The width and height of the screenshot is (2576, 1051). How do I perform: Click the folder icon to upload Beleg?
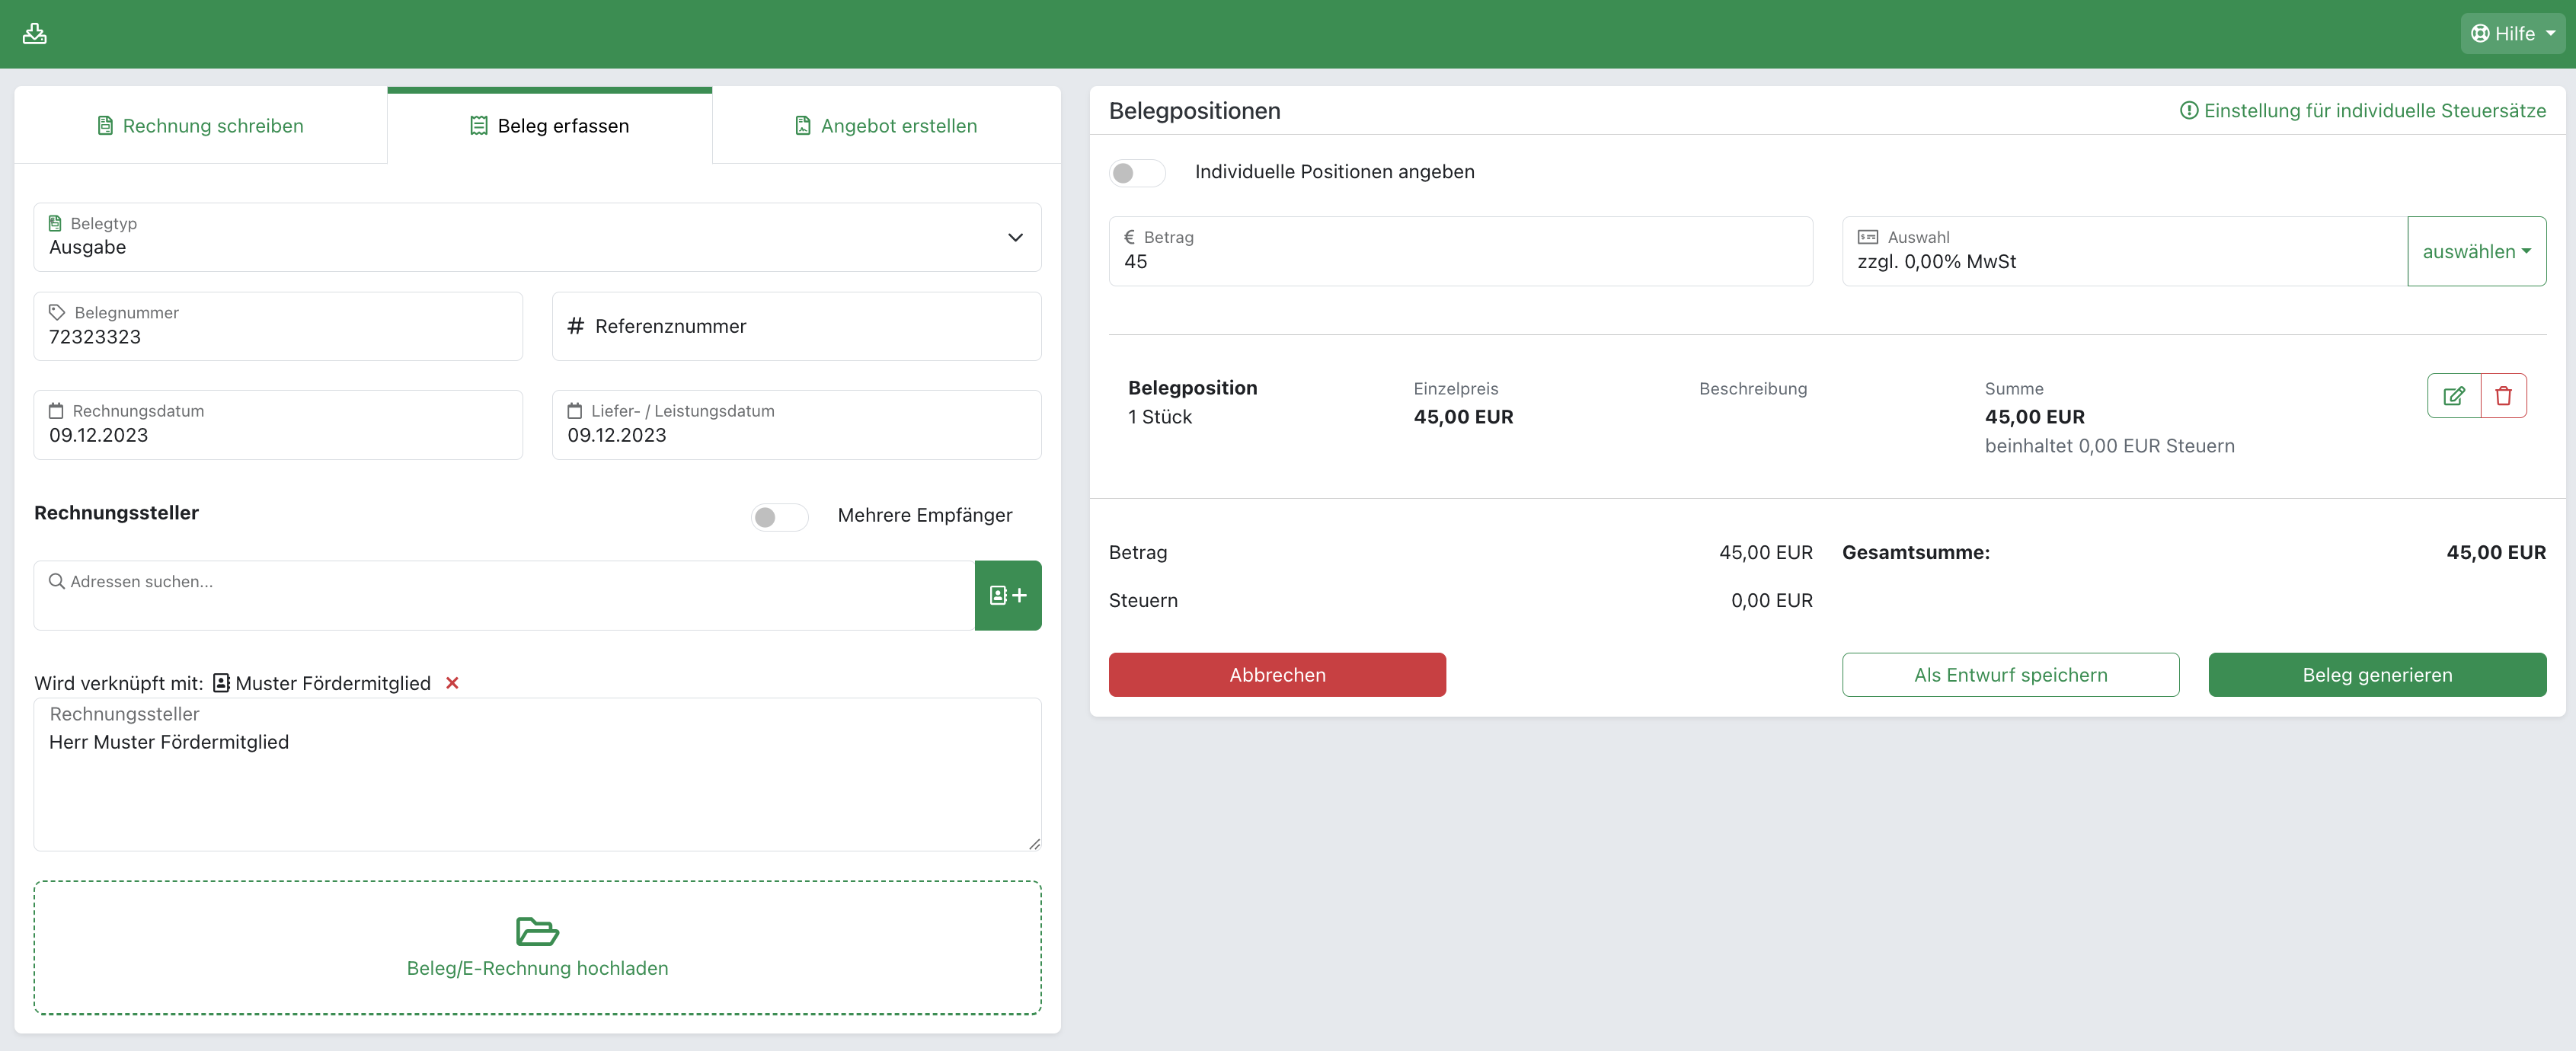537,931
